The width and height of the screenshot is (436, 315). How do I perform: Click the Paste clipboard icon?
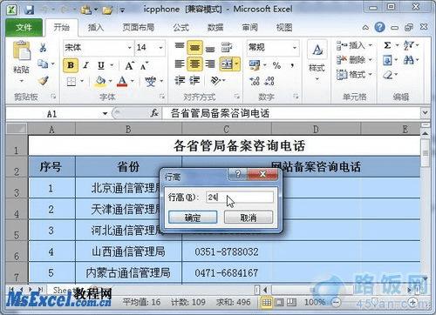[x=21, y=51]
